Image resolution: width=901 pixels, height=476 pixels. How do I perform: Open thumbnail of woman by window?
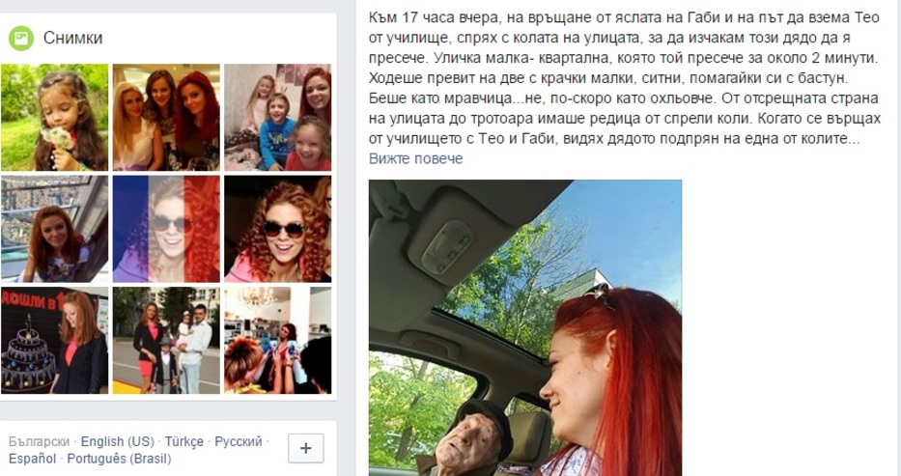(x=55, y=229)
